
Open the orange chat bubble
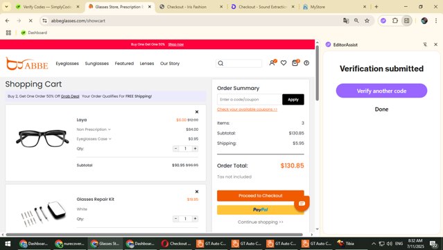coord(302,204)
